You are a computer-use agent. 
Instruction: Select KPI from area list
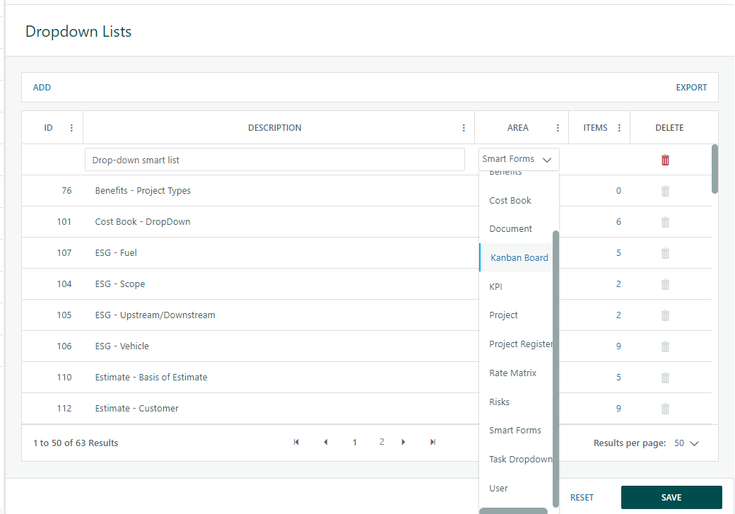click(495, 286)
